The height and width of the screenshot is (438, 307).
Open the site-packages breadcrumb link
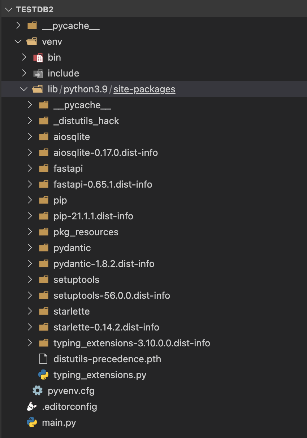coord(144,89)
